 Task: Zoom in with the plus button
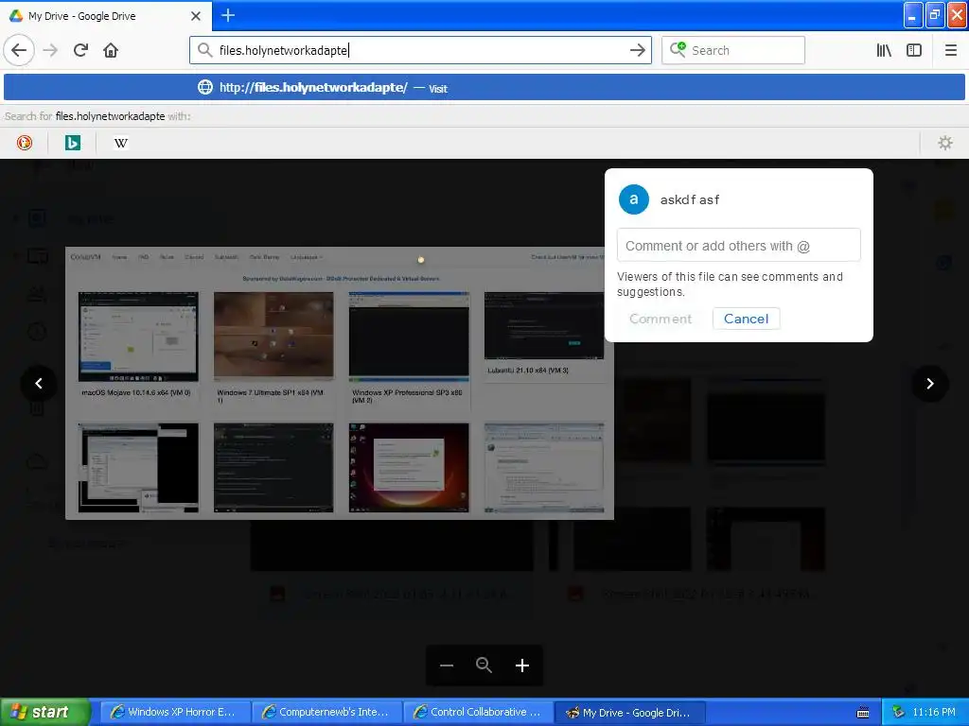(522, 665)
